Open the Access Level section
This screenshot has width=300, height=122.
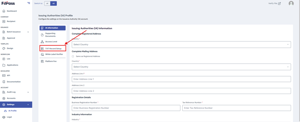point(52,42)
